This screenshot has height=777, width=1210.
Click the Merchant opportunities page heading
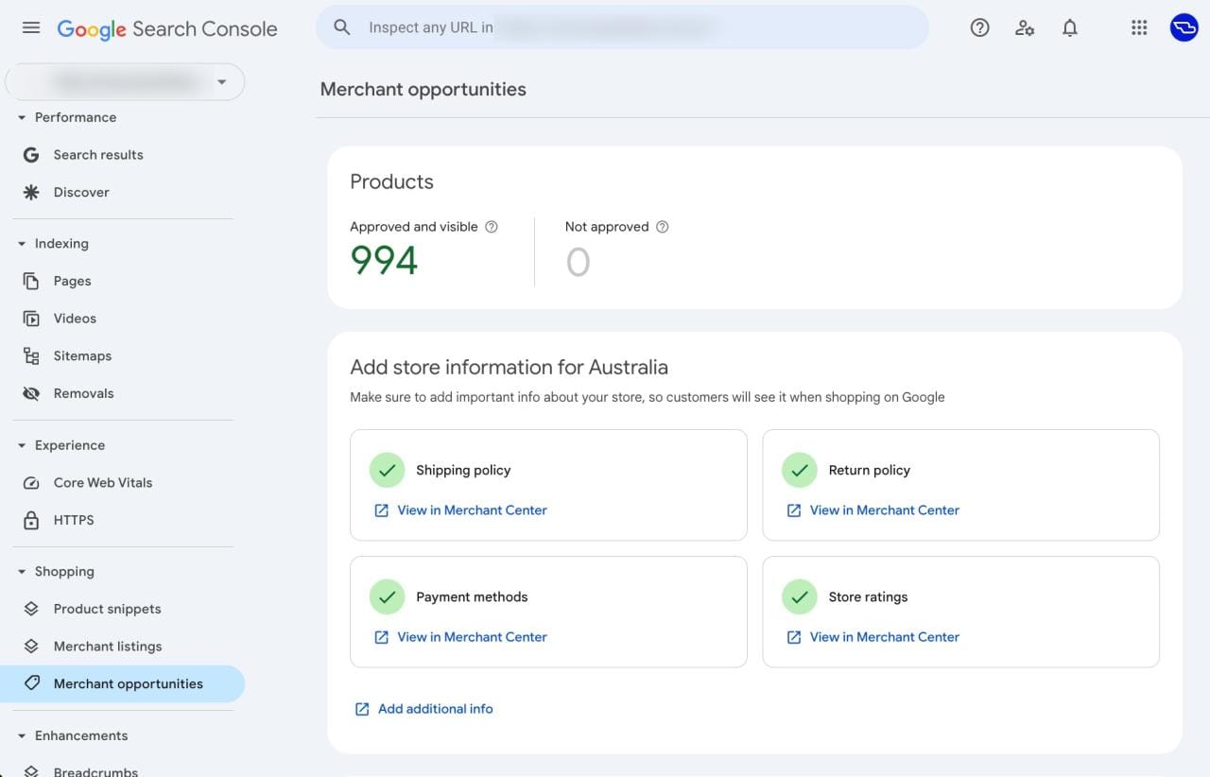pos(423,90)
